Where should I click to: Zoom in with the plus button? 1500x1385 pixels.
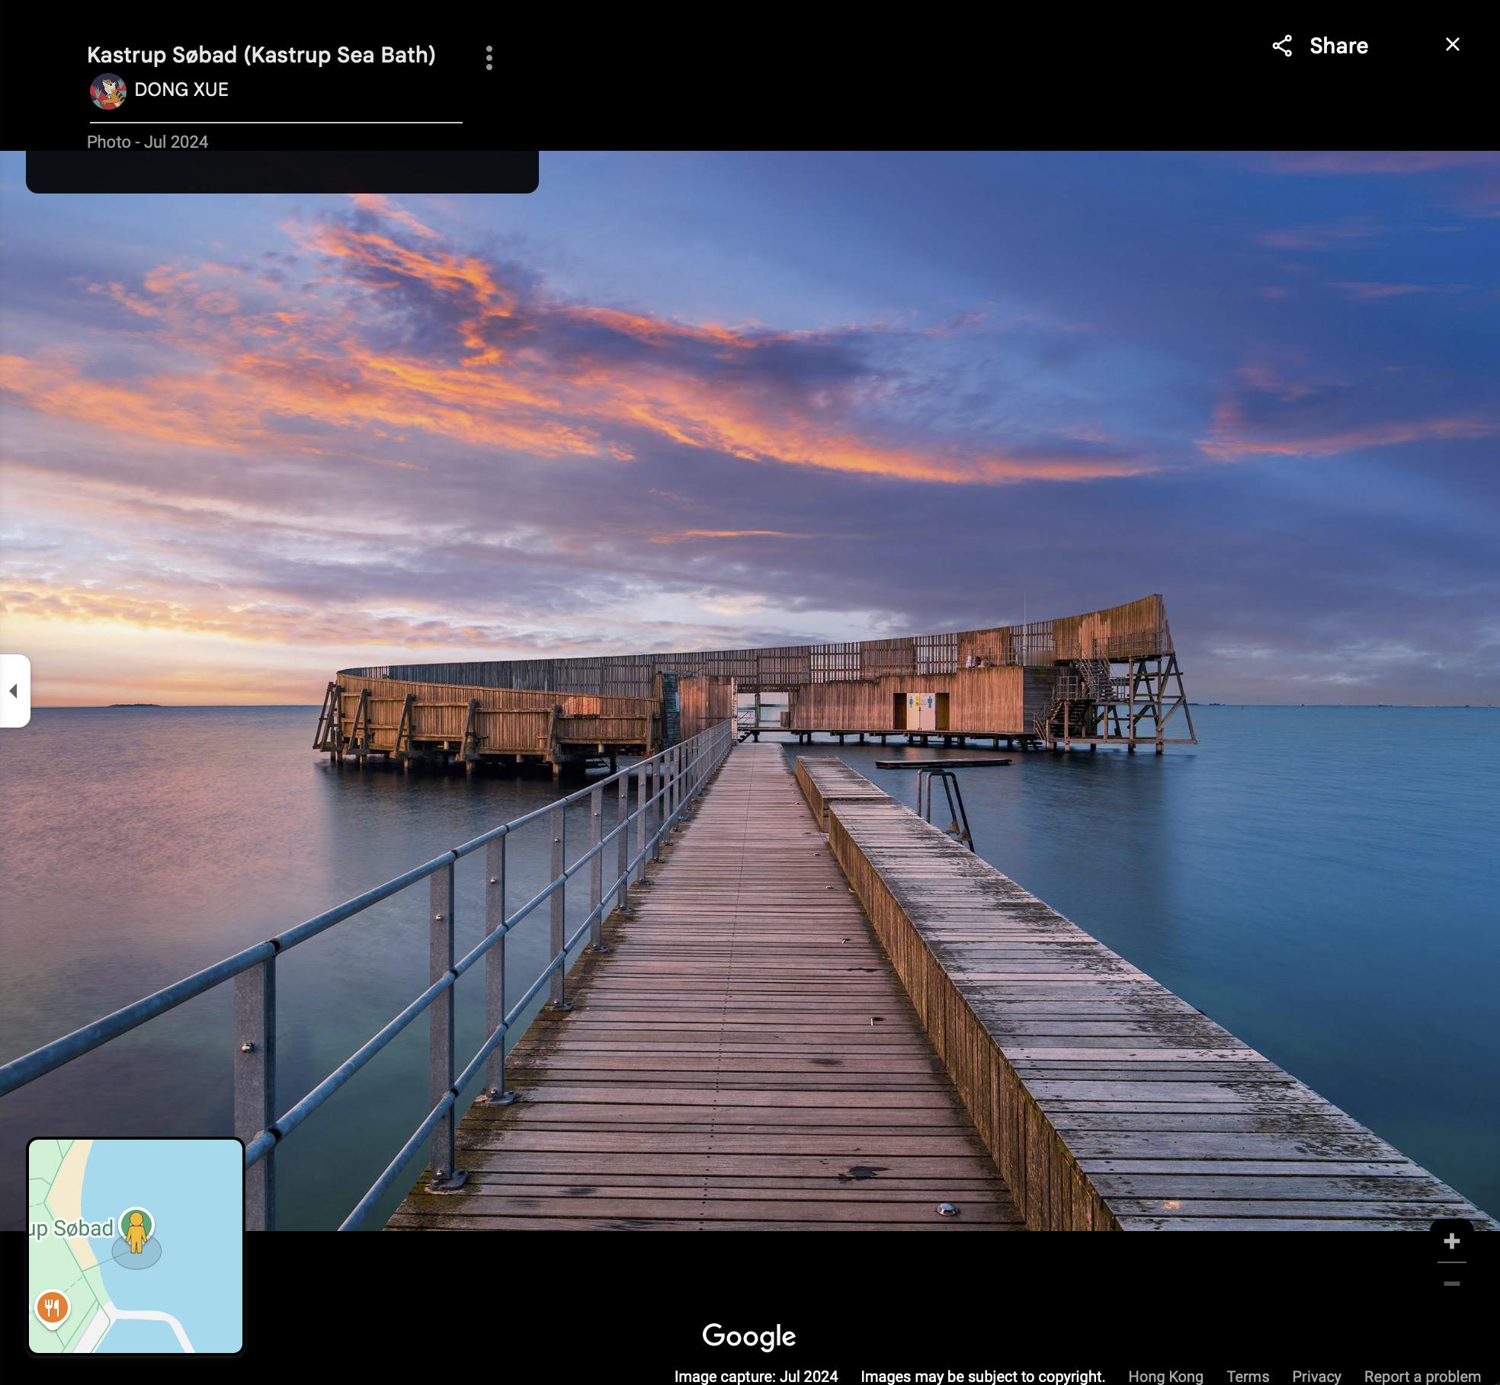1452,1241
